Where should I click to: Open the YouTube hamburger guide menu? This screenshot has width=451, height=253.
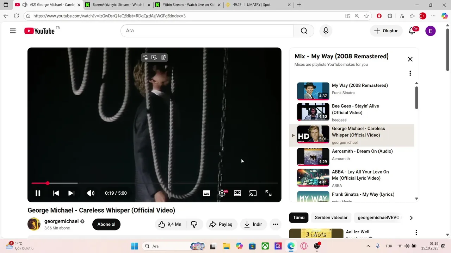click(13, 31)
